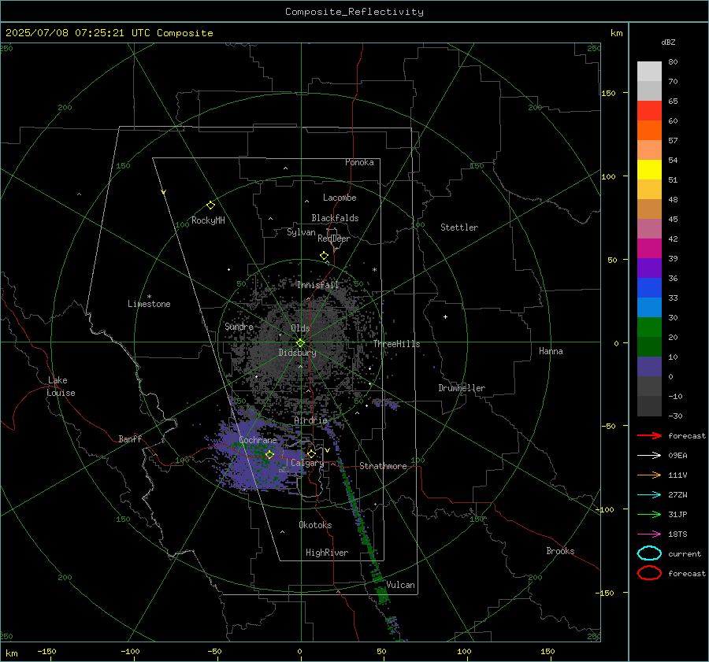This screenshot has height=662, width=709.
Task: Click the Ponoka label on the map
Action: (359, 162)
